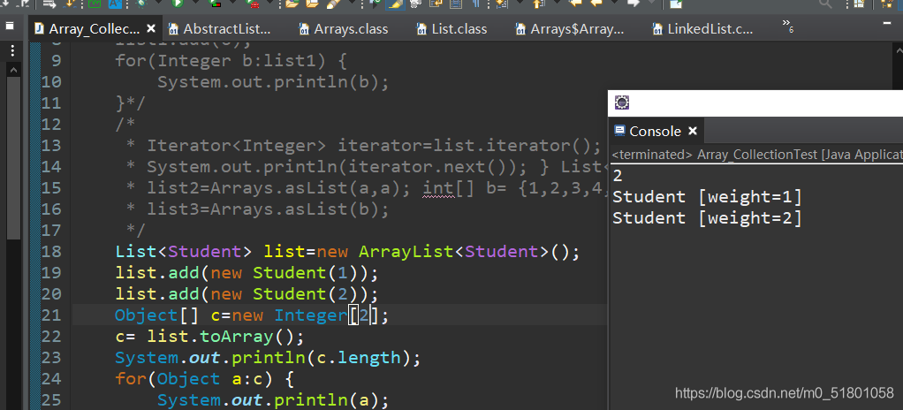
Task: Click the green class toolbar icon
Action: (x=94, y=4)
